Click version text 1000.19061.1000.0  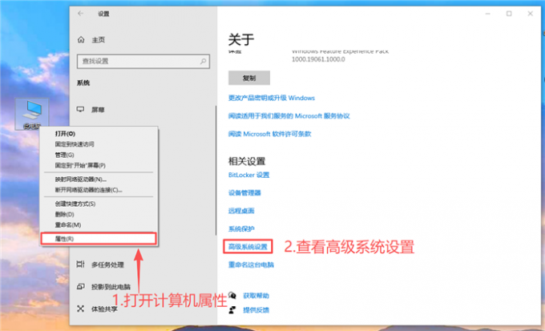click(318, 59)
